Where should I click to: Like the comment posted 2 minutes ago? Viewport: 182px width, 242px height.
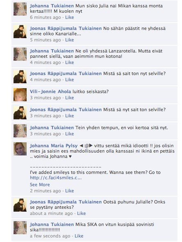(x=70, y=191)
